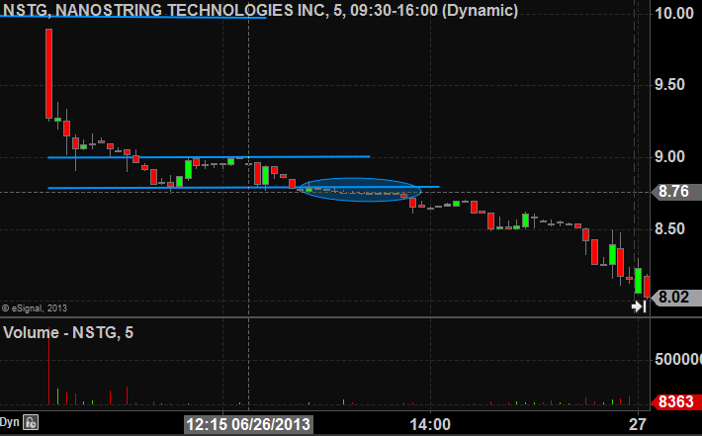This screenshot has height=436, width=702.
Task: Click the 9.50 price axis label
Action: pos(669,85)
